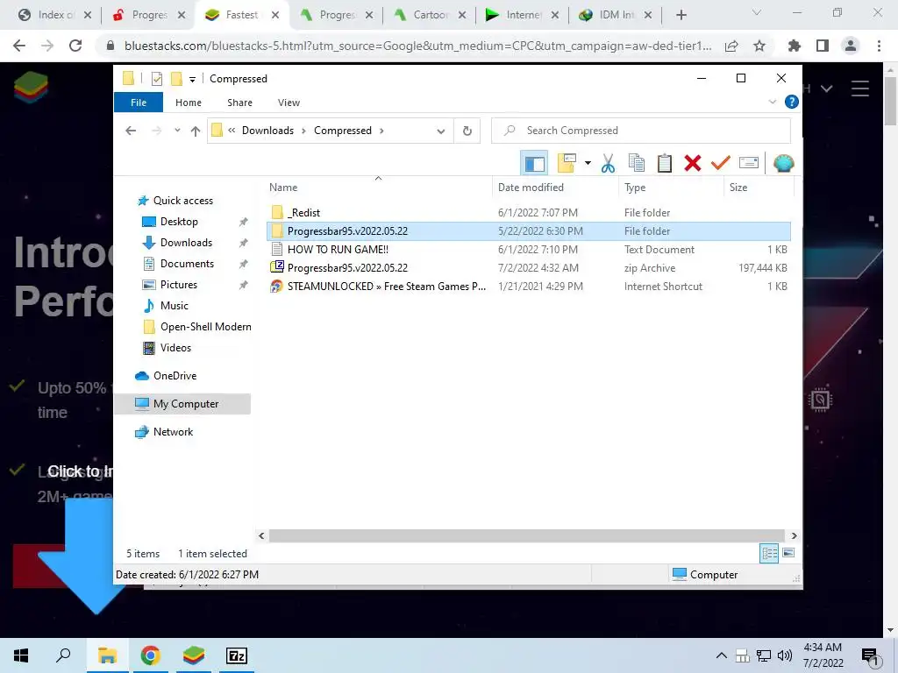Click the new folder toolbar icon

567,164
